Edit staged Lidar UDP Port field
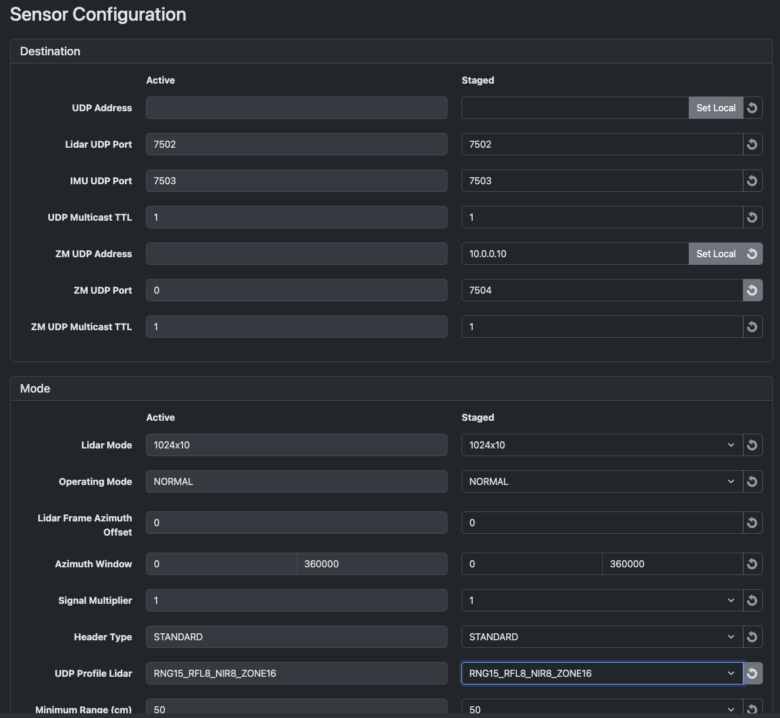Viewport: 780px width, 718px height. click(x=602, y=144)
